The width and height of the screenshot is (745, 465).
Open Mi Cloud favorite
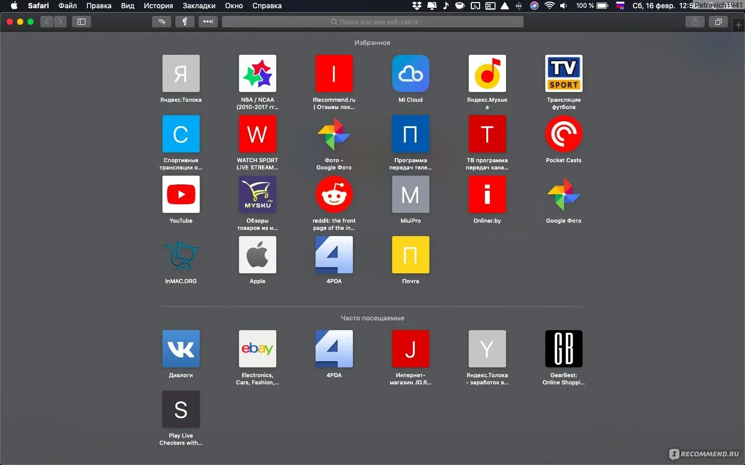pos(410,73)
